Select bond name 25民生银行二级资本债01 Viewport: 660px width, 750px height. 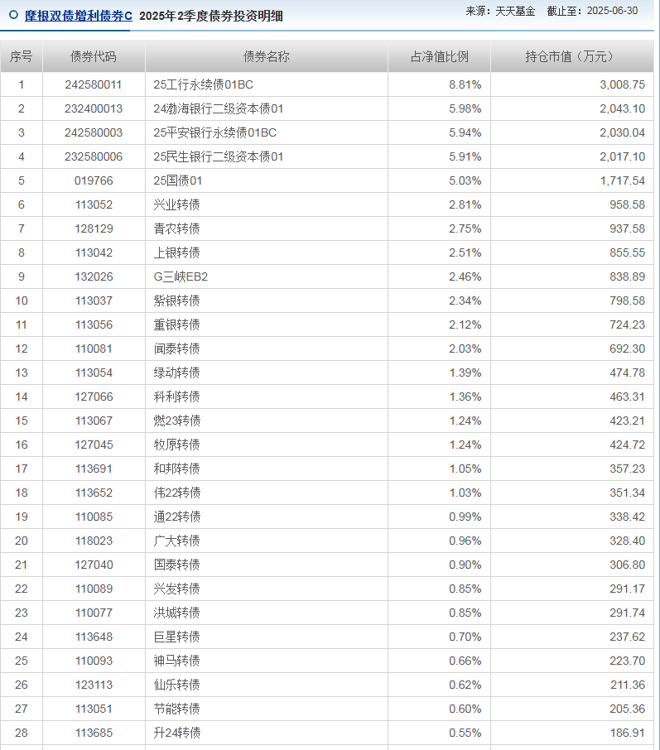click(219, 156)
